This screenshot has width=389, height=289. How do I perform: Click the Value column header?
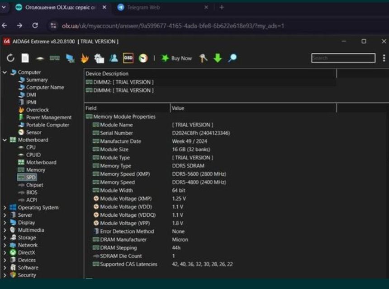click(253, 108)
